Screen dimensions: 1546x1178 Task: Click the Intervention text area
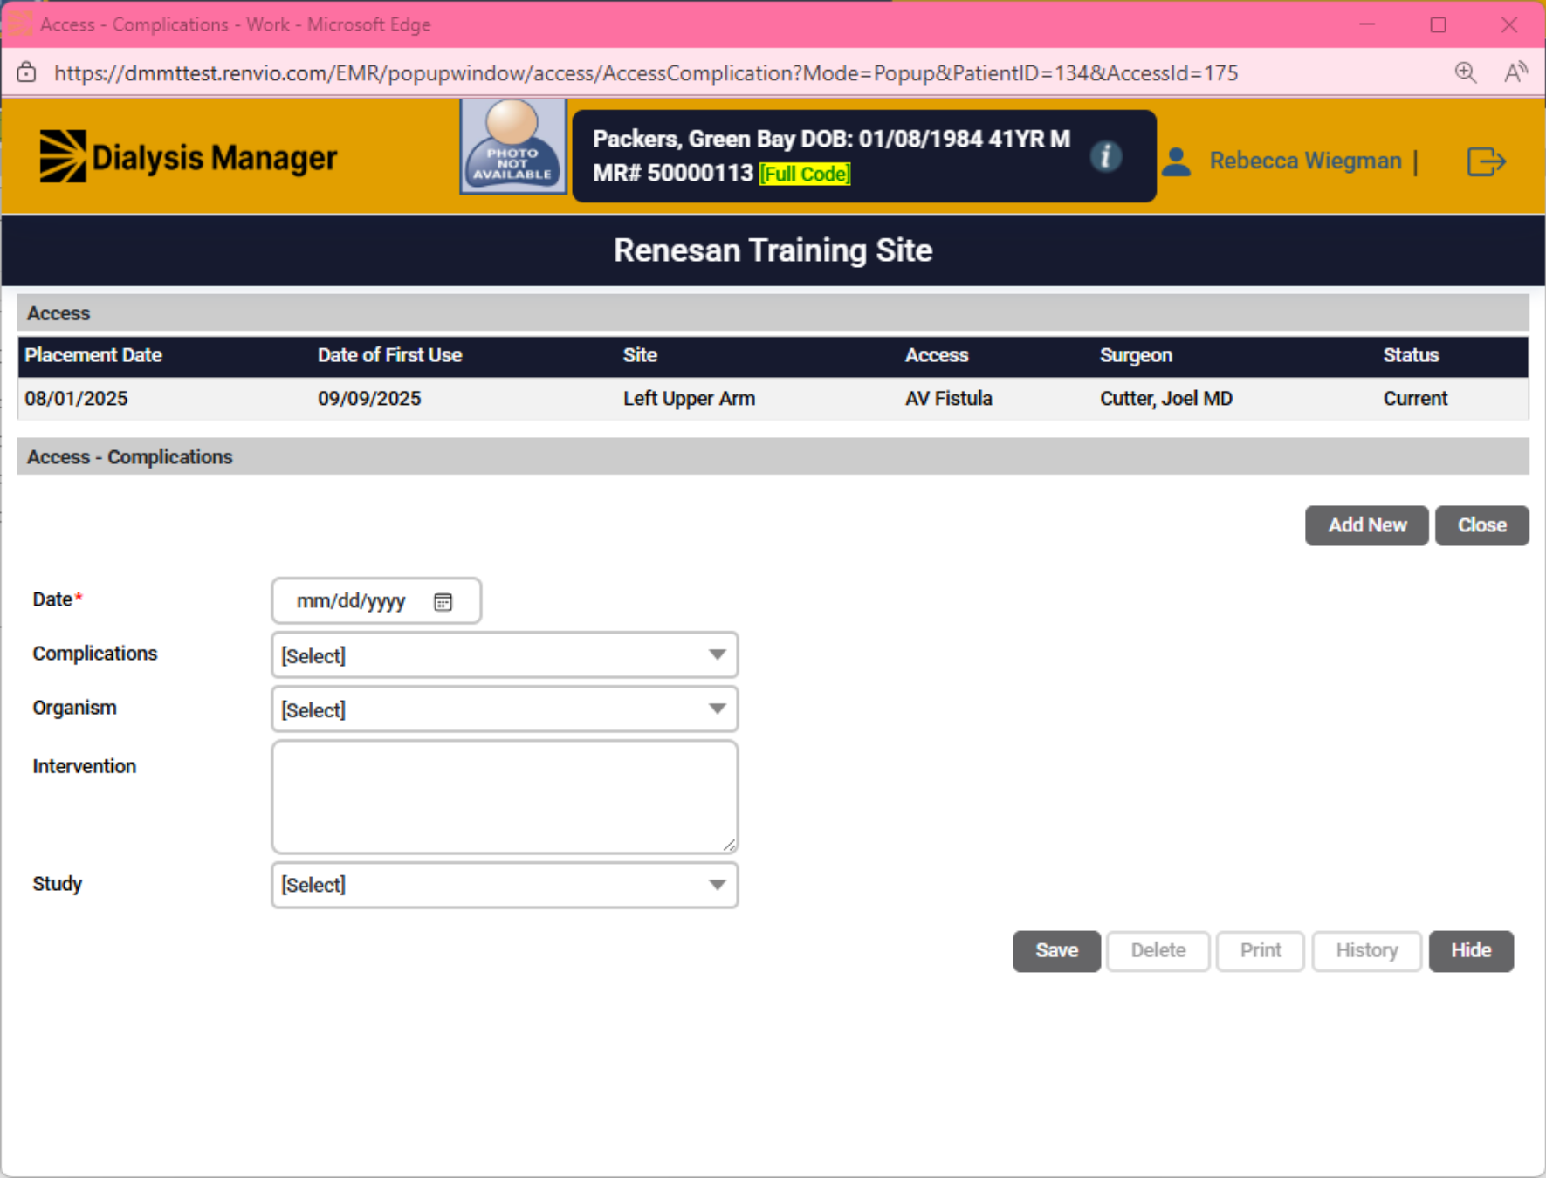pos(505,798)
